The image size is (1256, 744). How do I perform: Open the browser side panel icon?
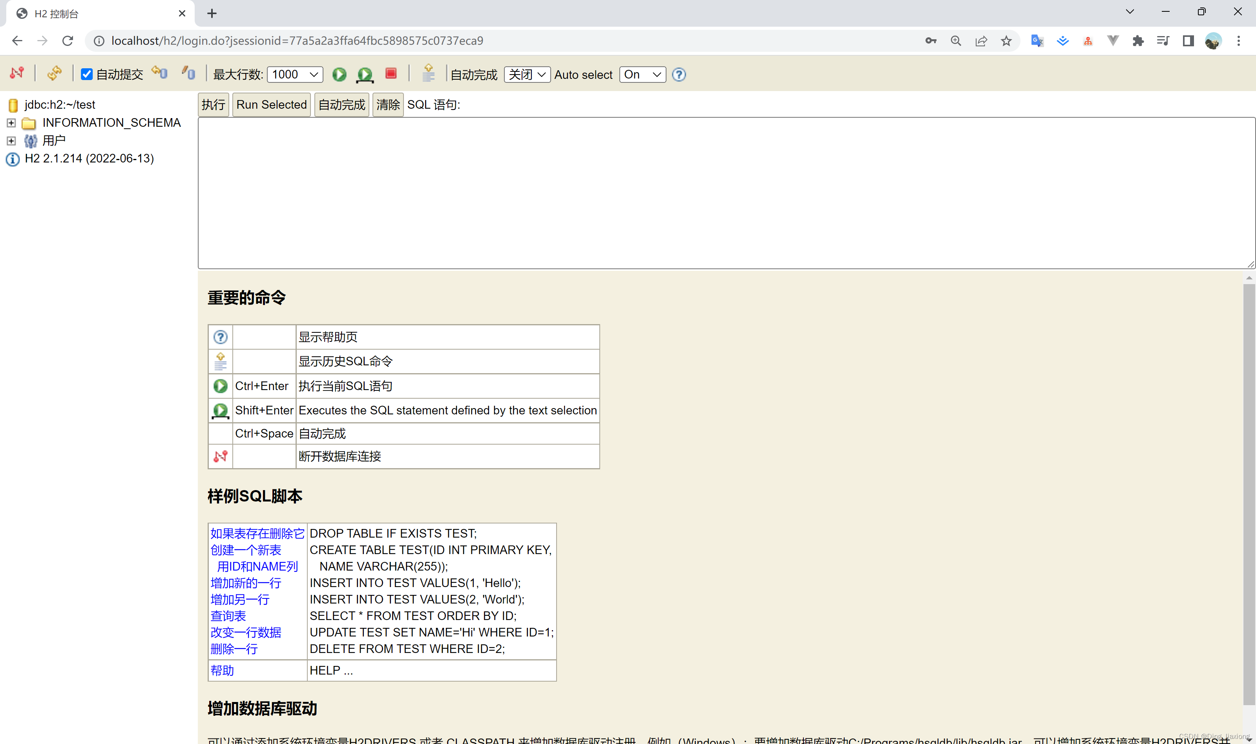click(1188, 40)
